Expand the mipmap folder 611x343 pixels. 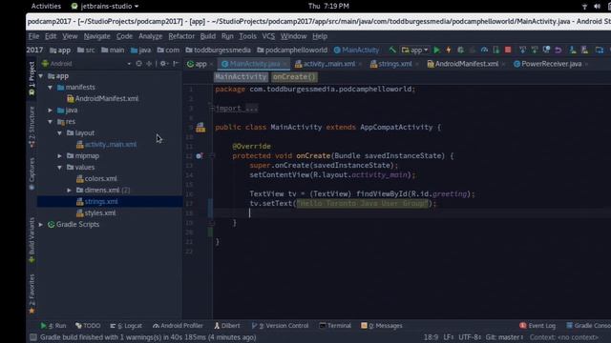[x=59, y=156]
